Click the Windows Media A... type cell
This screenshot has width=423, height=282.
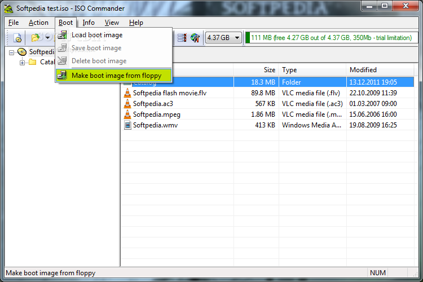[311, 125]
